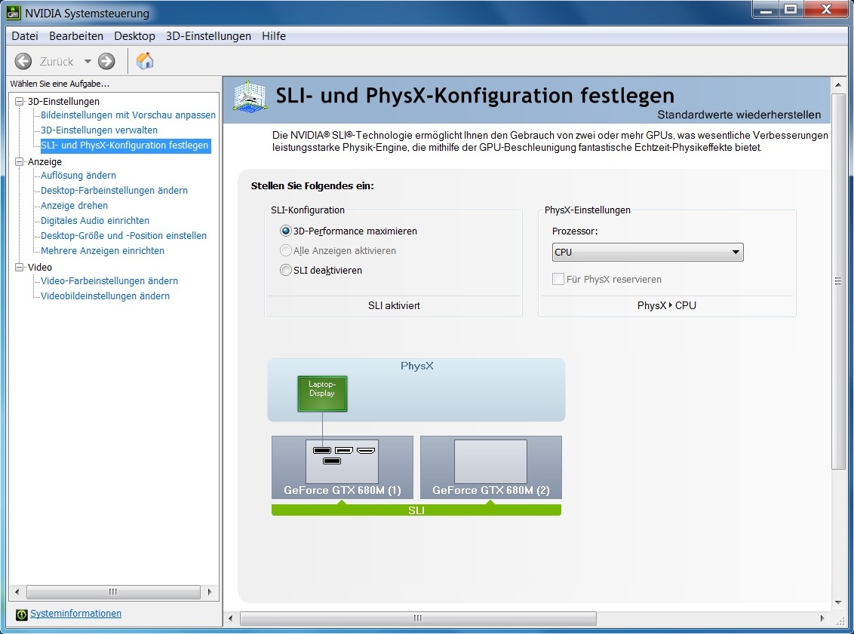Click the Forward arrow icon in toolbar
Viewport: 854px width, 634px height.
107,61
